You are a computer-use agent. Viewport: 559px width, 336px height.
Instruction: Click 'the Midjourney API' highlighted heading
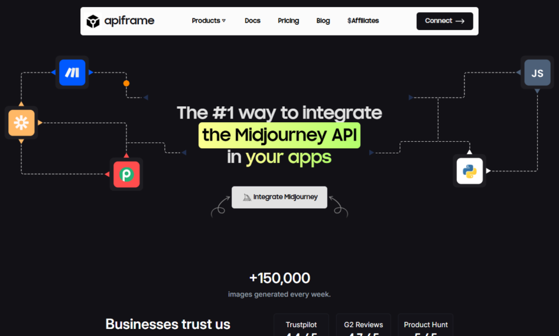pyautogui.click(x=279, y=136)
